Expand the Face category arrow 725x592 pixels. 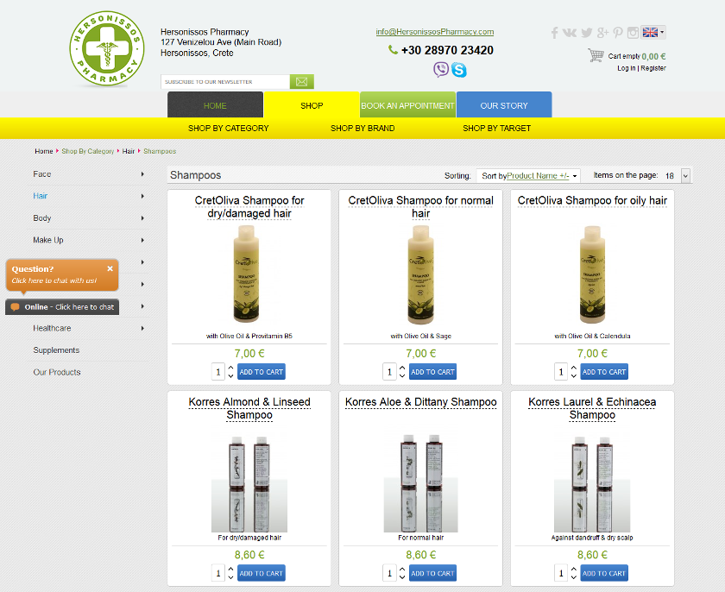(x=142, y=174)
